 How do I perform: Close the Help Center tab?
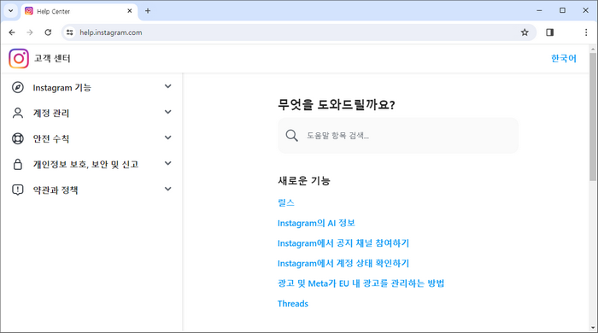[130, 11]
